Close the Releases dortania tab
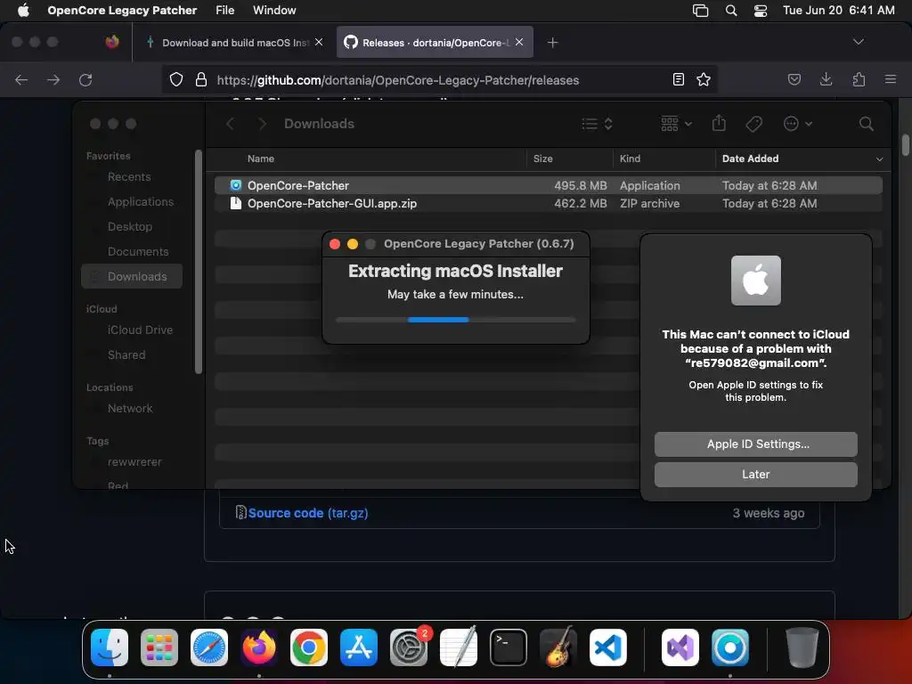912x684 pixels. tap(519, 42)
